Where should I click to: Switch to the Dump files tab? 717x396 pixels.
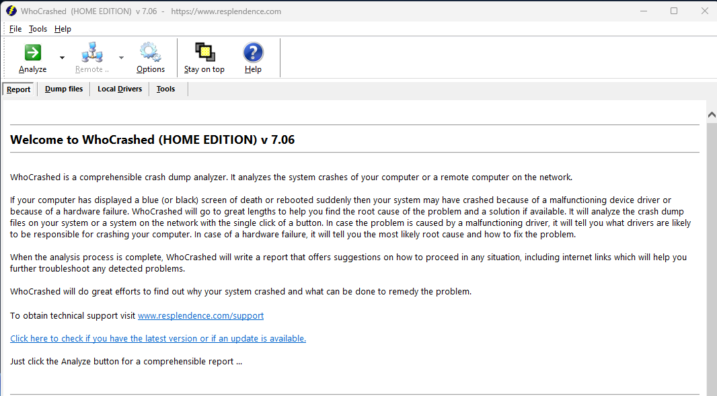[64, 89]
